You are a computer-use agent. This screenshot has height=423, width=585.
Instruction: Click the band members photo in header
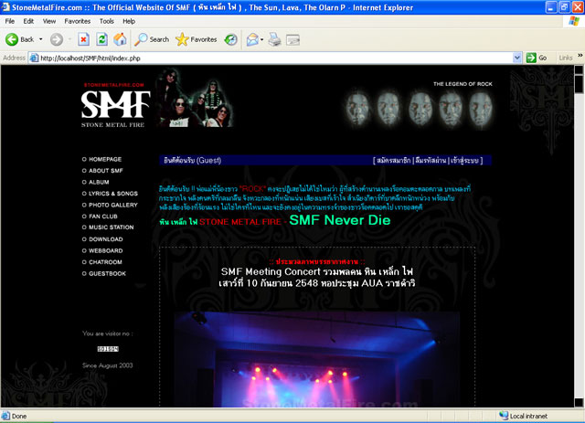click(194, 98)
